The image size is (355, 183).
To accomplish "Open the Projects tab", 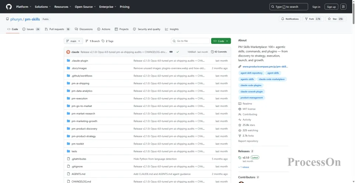I will [x=121, y=29].
